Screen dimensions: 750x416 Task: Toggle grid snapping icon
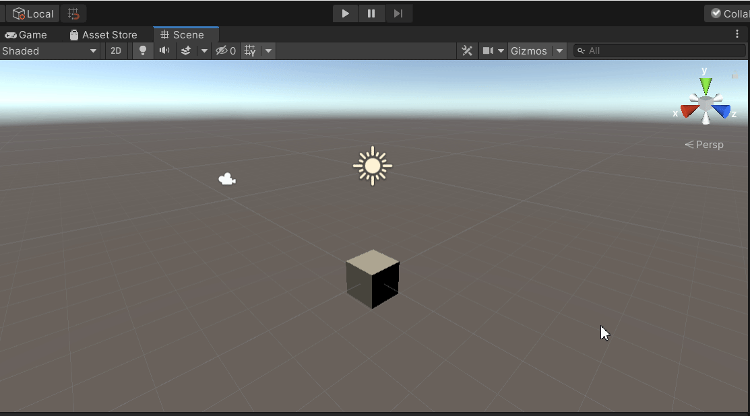coord(73,13)
